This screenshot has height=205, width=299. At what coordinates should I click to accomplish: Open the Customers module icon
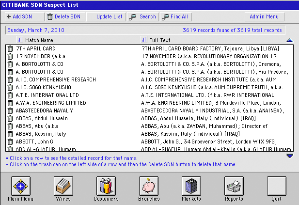click(106, 186)
